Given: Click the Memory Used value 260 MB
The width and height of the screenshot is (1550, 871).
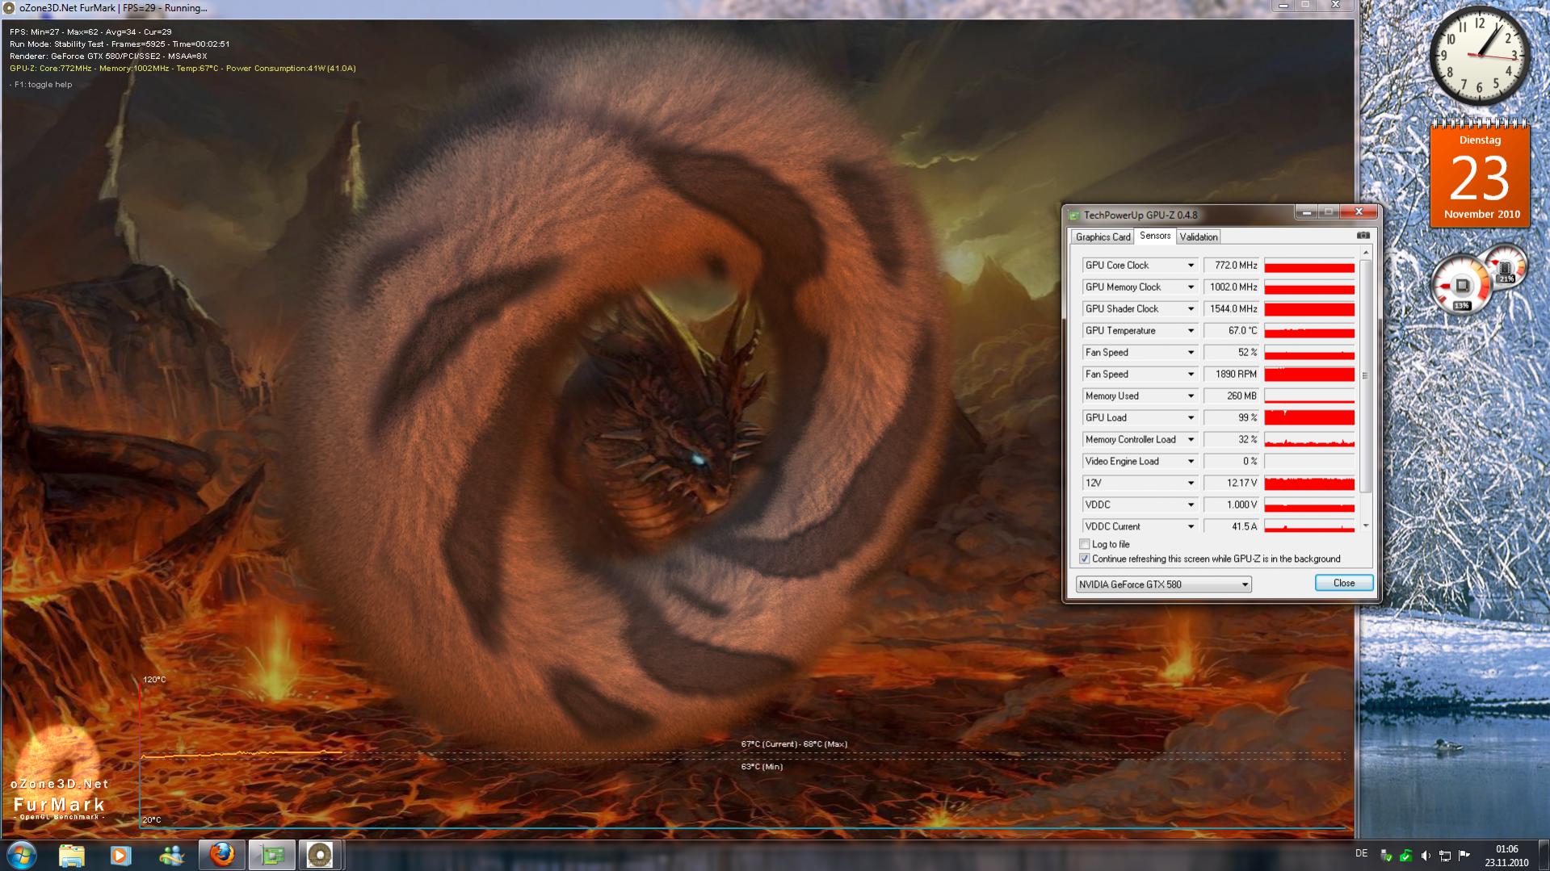Looking at the screenshot, I should click(1231, 396).
